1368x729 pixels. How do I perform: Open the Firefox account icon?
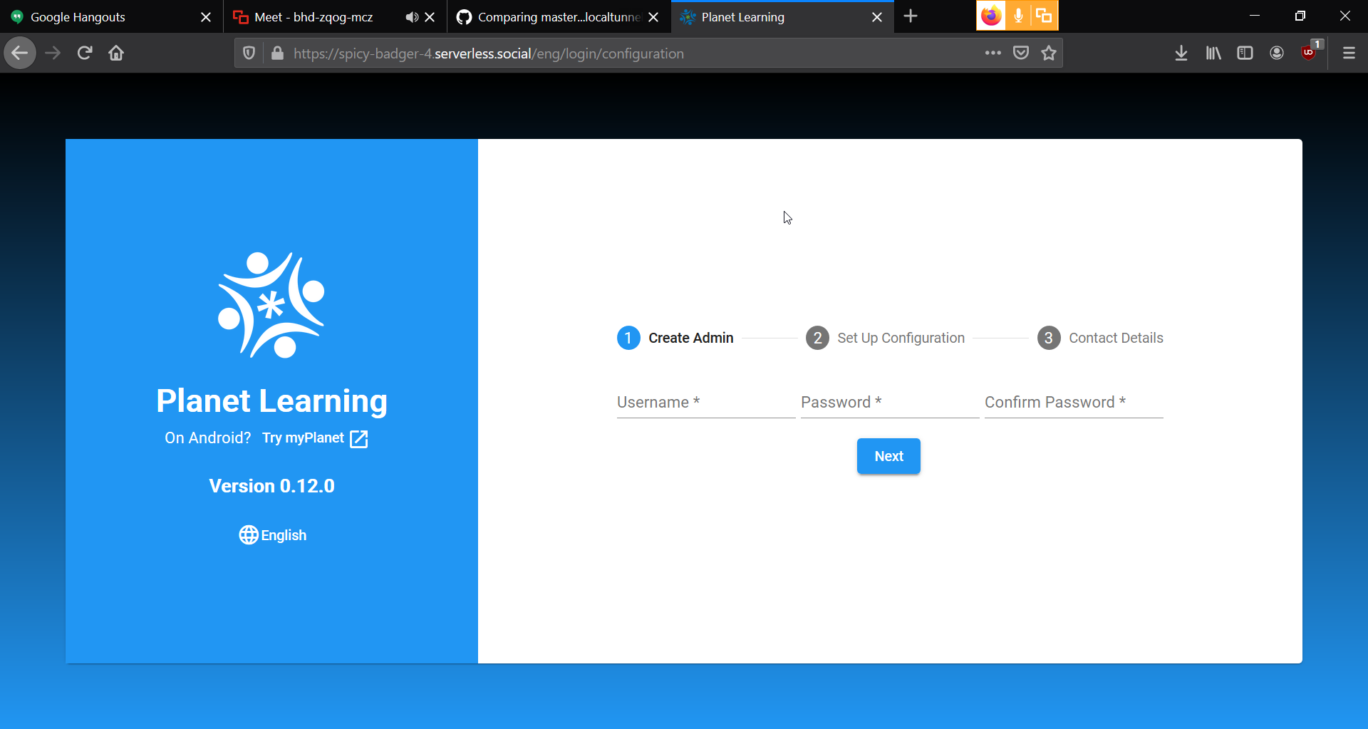tap(1276, 53)
